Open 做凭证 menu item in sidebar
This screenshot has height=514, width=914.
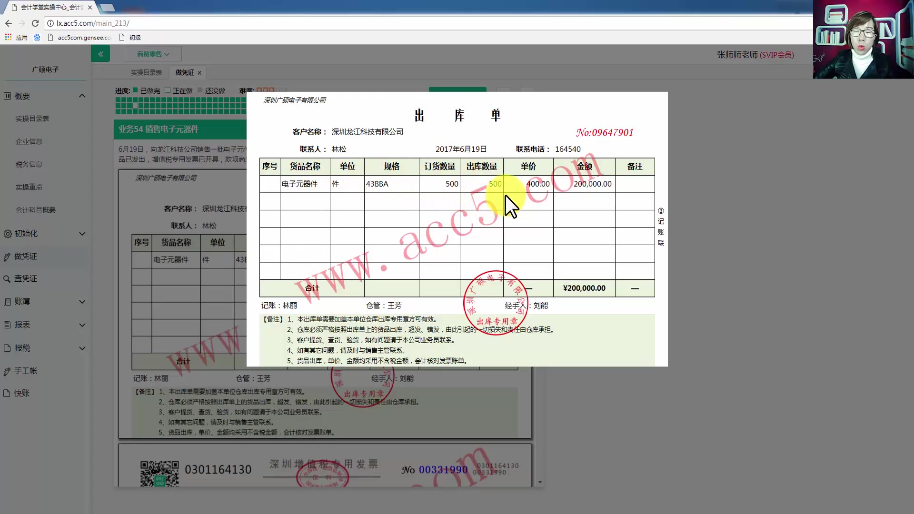pyautogui.click(x=26, y=257)
